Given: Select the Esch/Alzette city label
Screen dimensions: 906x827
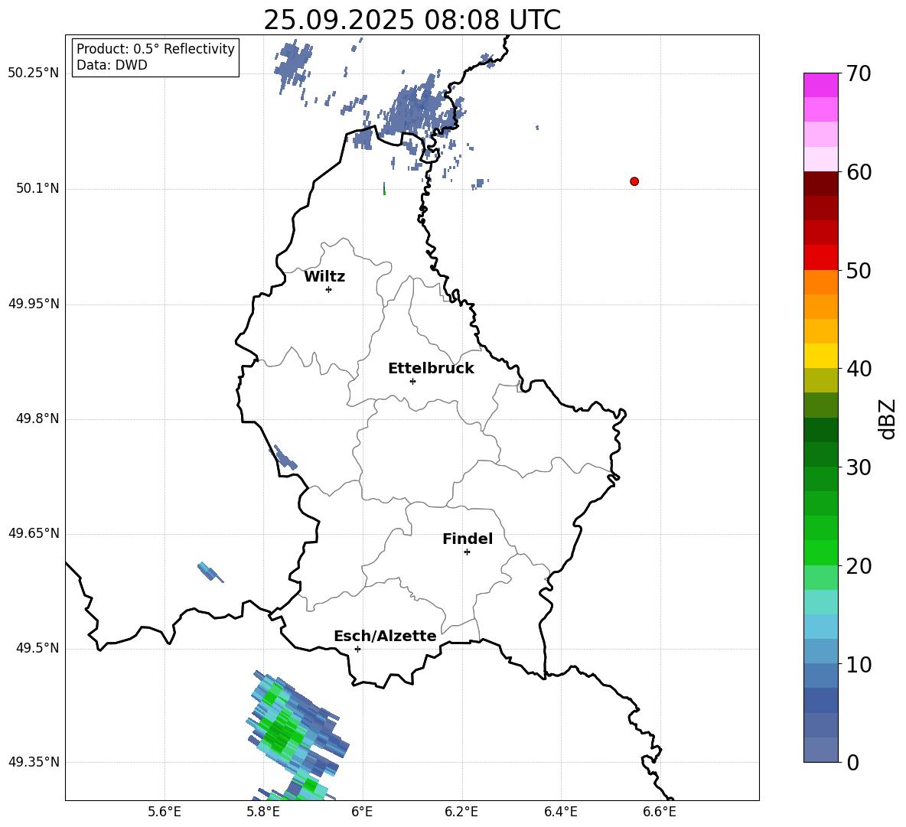Looking at the screenshot, I should [x=385, y=636].
